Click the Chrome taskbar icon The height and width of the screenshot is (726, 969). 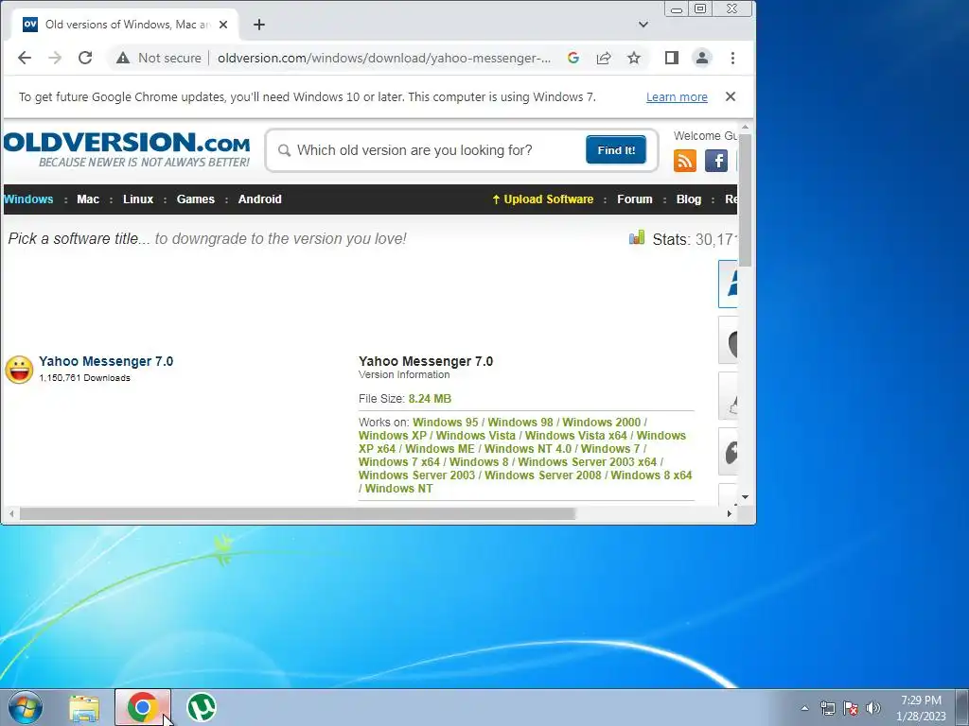pos(143,707)
